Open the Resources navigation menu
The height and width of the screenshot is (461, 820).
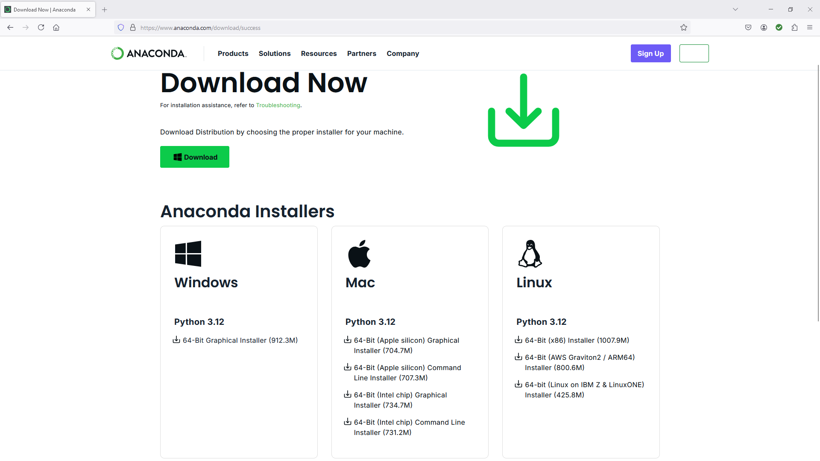tap(319, 53)
